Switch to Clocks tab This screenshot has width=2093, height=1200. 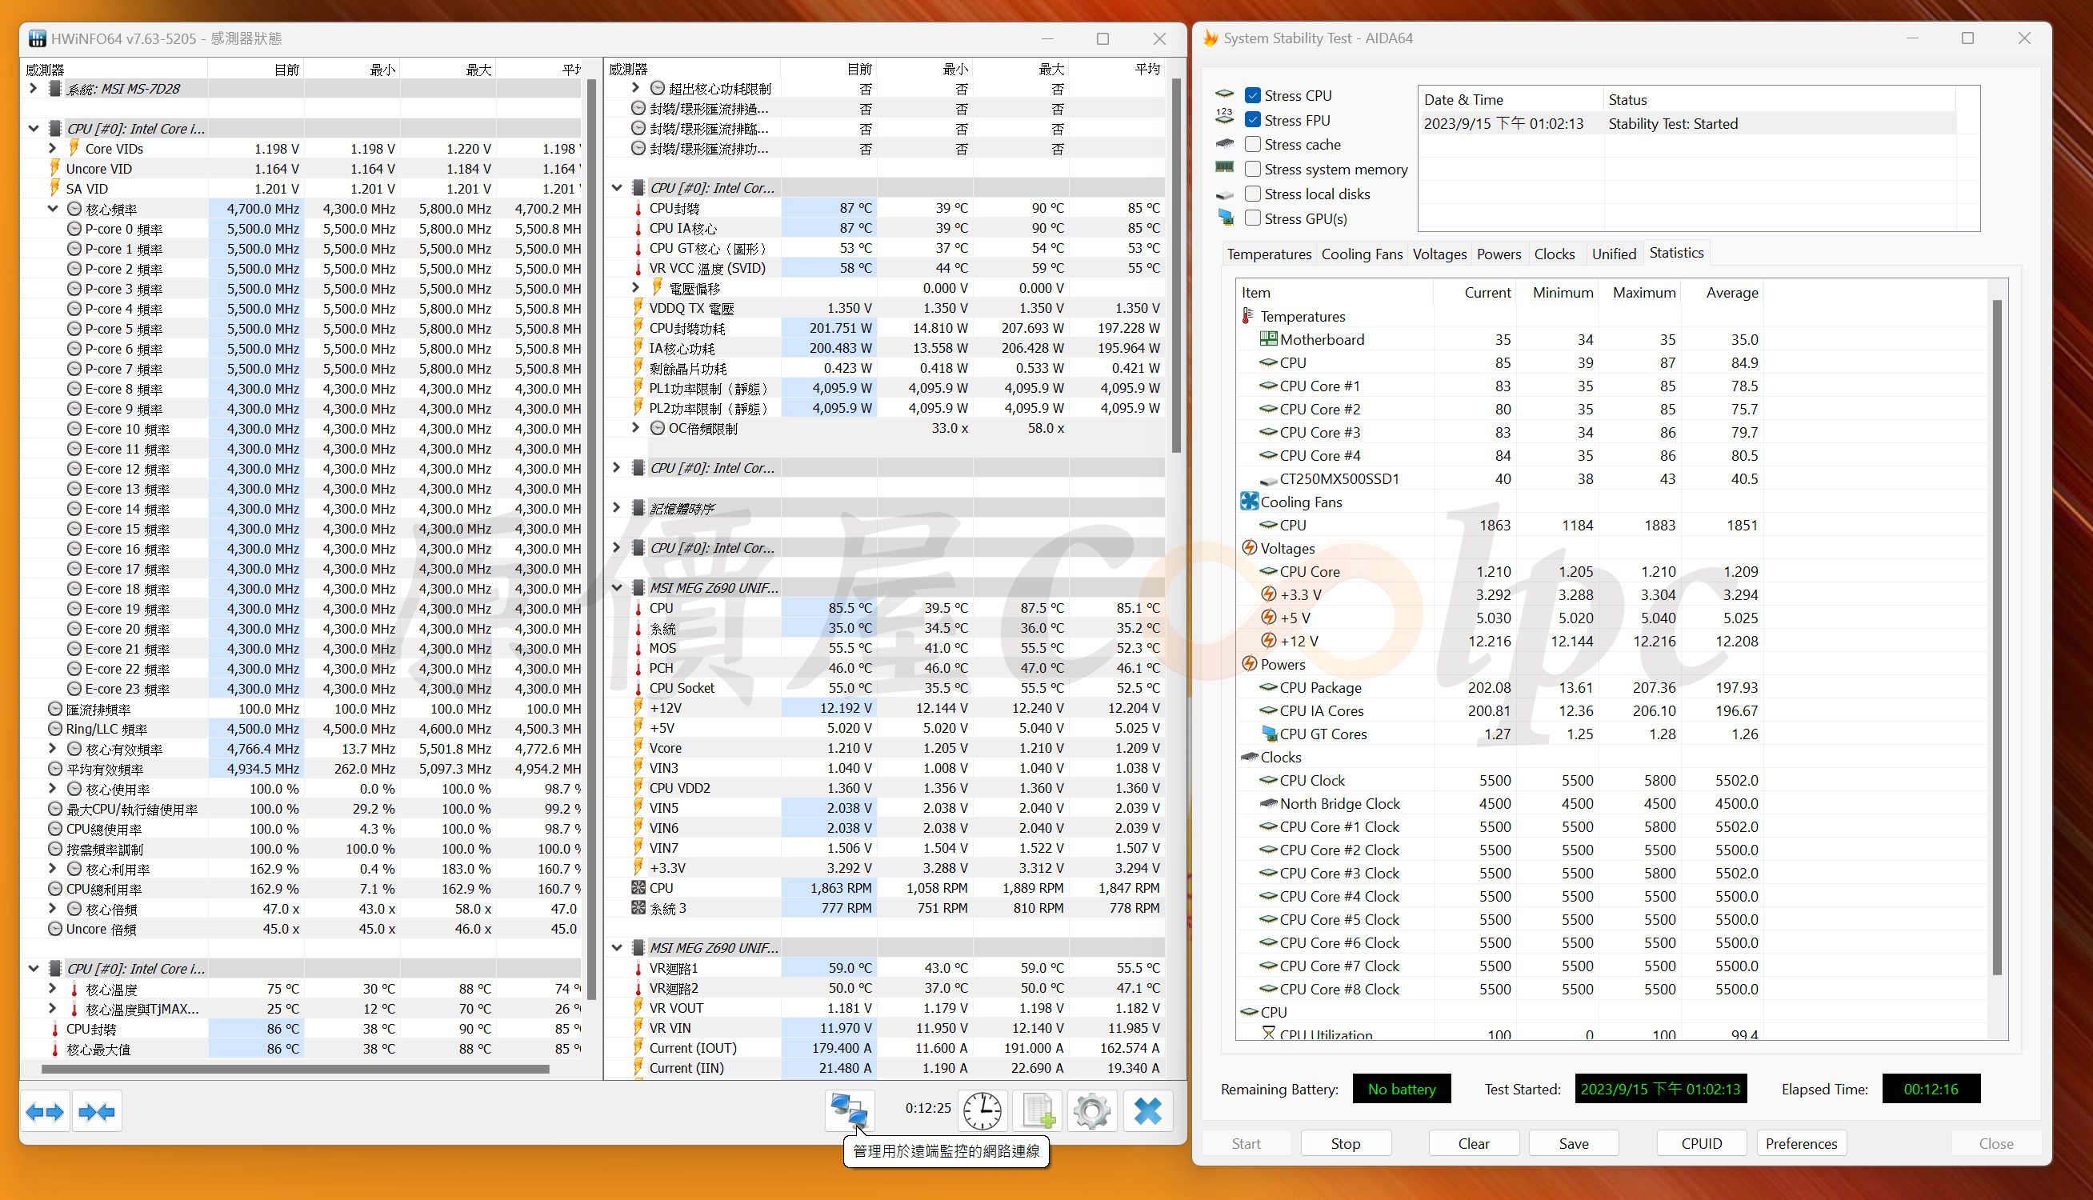click(1554, 254)
